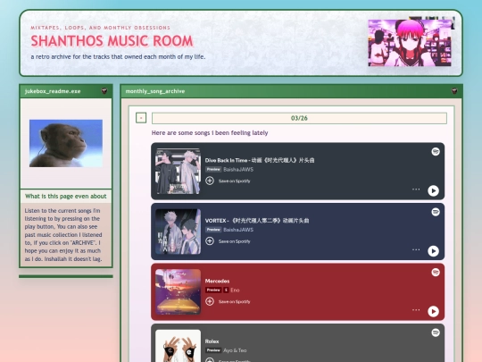
Task: Open Mercedes album cover
Action: 178,291
